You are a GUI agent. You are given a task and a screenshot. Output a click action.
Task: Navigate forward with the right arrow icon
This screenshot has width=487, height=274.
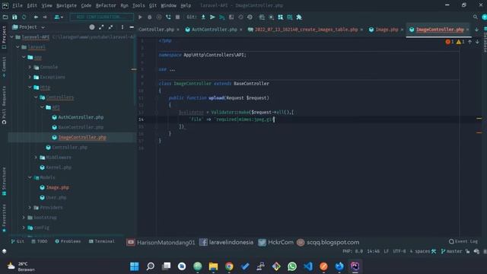[x=45, y=17]
